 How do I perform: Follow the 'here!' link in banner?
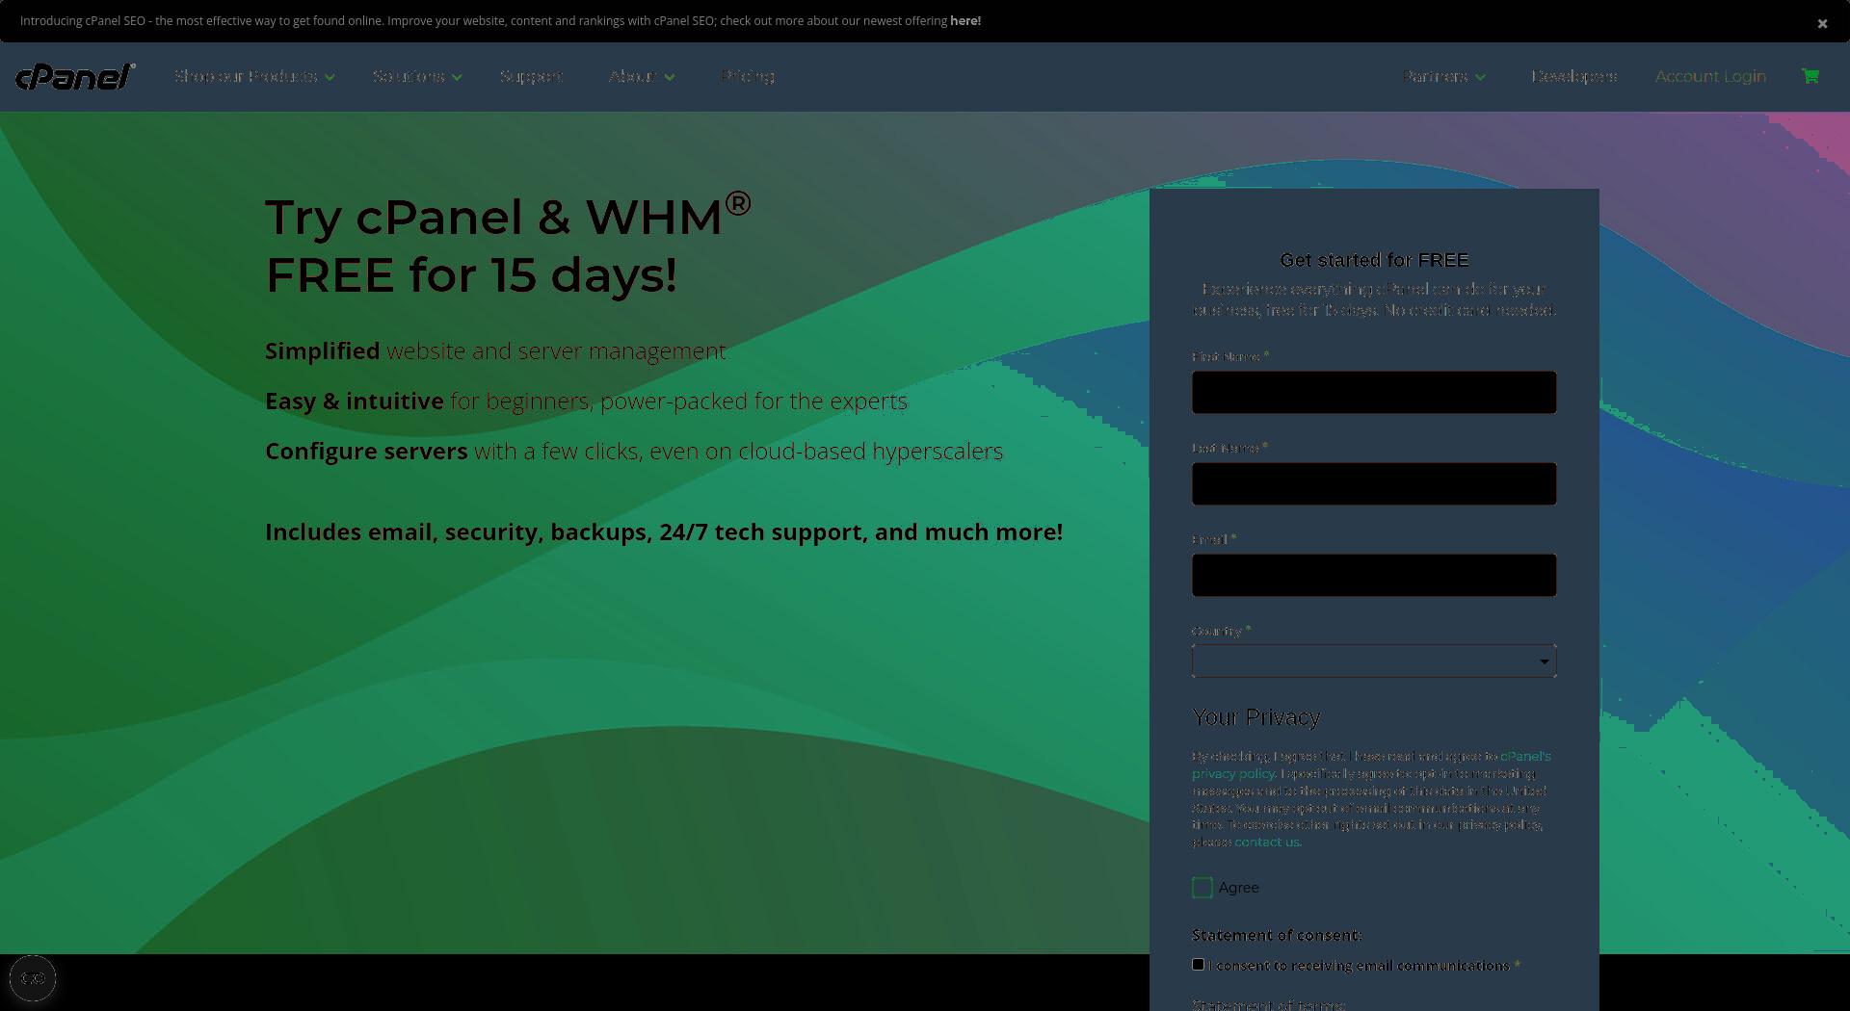click(x=965, y=21)
